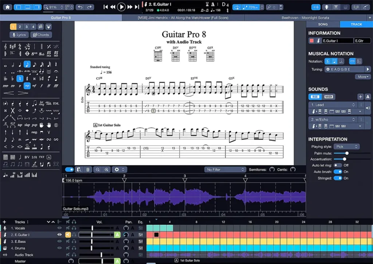Toggle the left edition palette panel

pos(18,7)
